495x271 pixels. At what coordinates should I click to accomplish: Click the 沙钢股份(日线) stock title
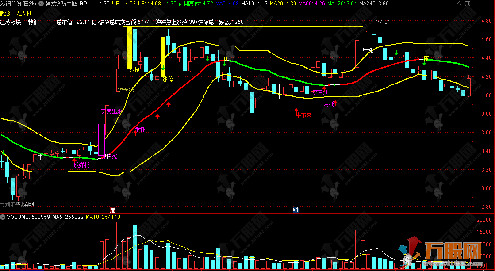coord(18,4)
